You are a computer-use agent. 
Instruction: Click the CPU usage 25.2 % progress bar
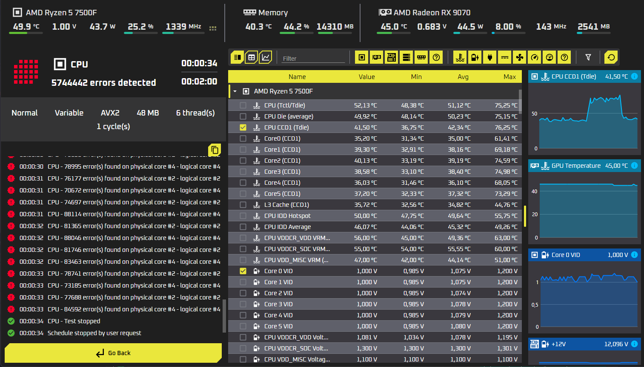[x=140, y=33]
